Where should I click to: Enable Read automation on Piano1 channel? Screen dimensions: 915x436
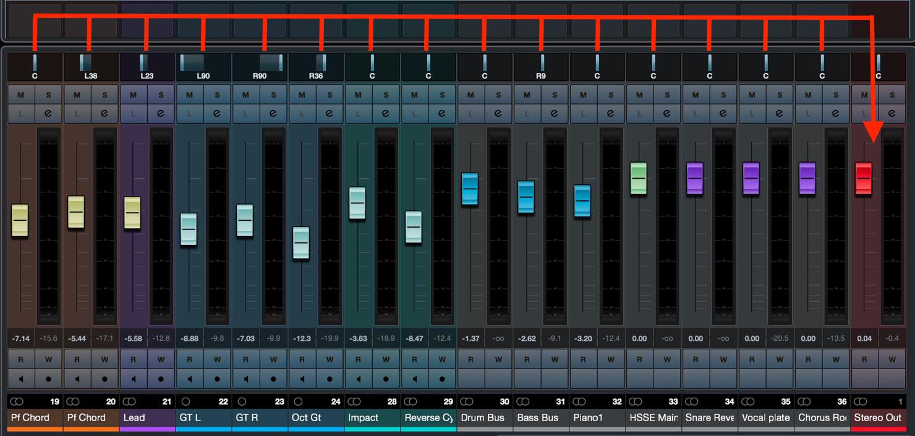click(x=583, y=359)
